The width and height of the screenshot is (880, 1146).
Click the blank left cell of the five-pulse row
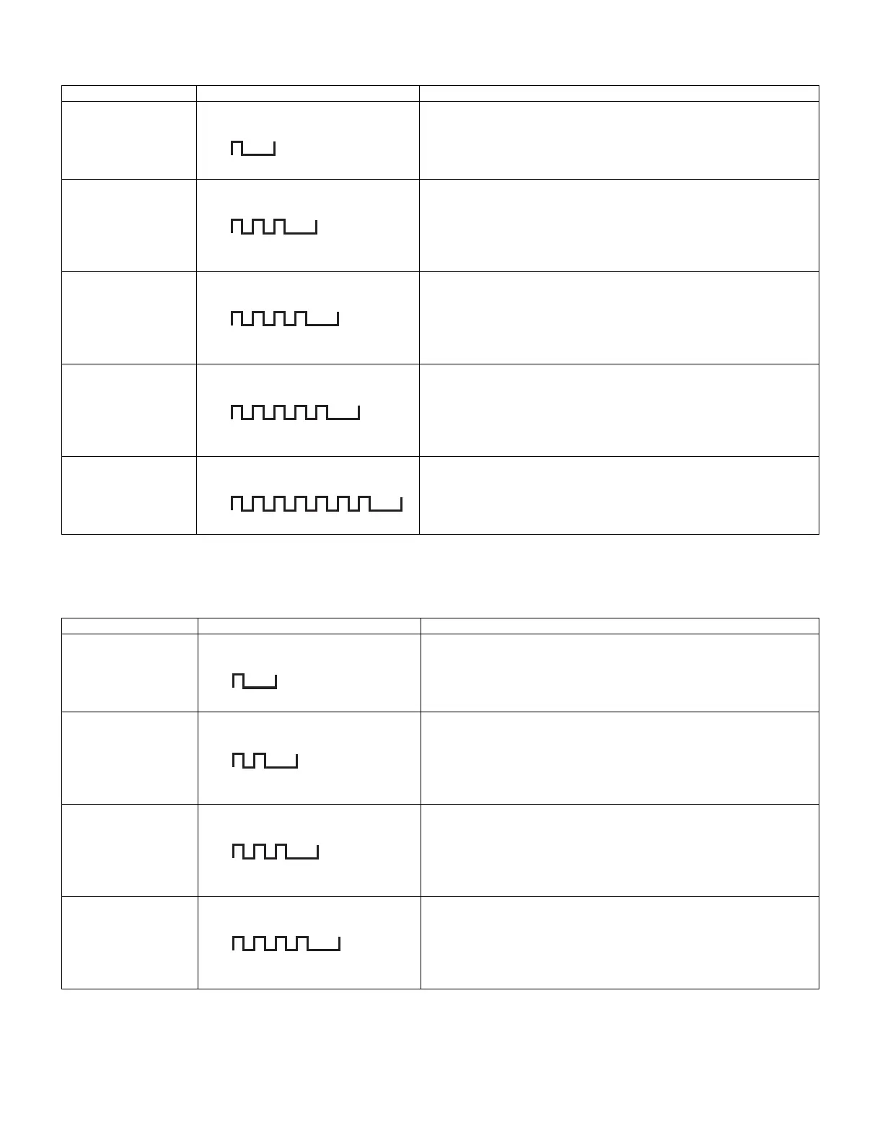tap(128, 410)
